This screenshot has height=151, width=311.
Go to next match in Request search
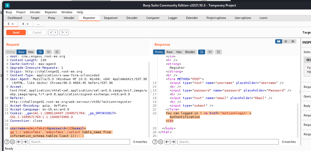pyautogui.click(x=25, y=142)
